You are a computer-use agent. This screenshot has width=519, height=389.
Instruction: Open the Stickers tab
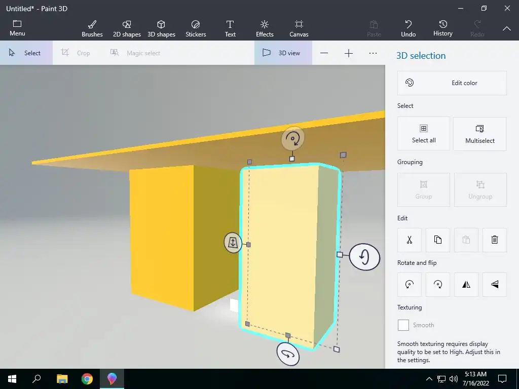196,28
